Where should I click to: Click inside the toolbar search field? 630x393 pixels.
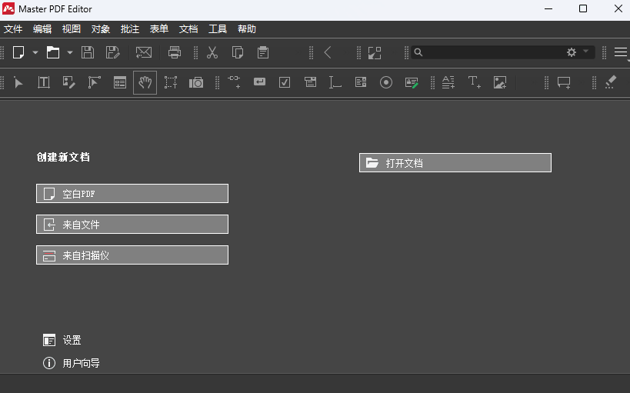point(494,52)
